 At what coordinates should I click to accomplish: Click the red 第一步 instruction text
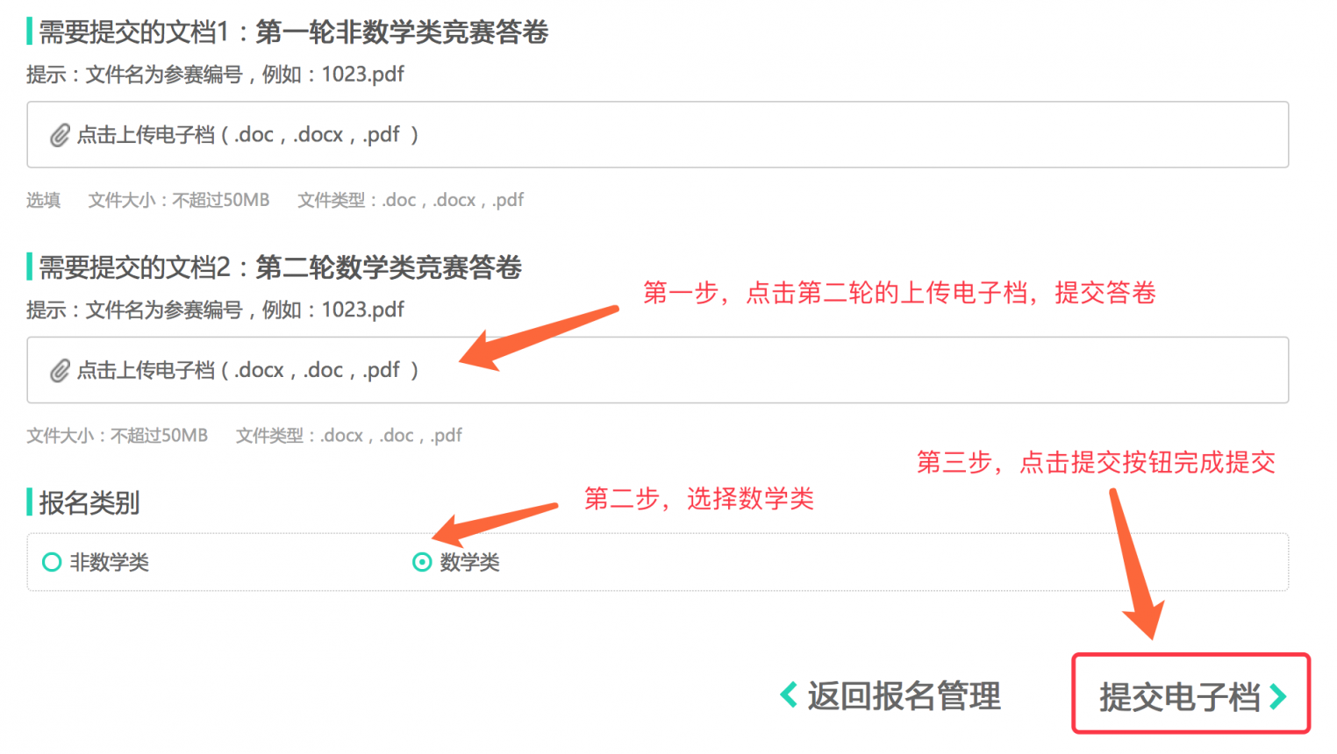(899, 293)
